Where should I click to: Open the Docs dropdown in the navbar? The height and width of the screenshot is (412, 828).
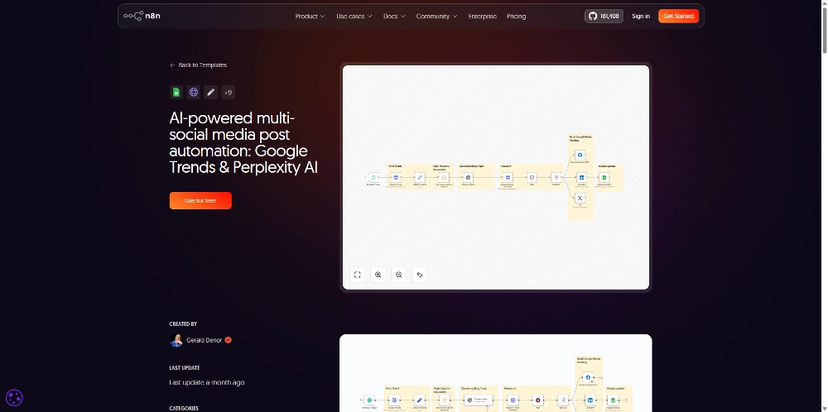[x=394, y=16]
